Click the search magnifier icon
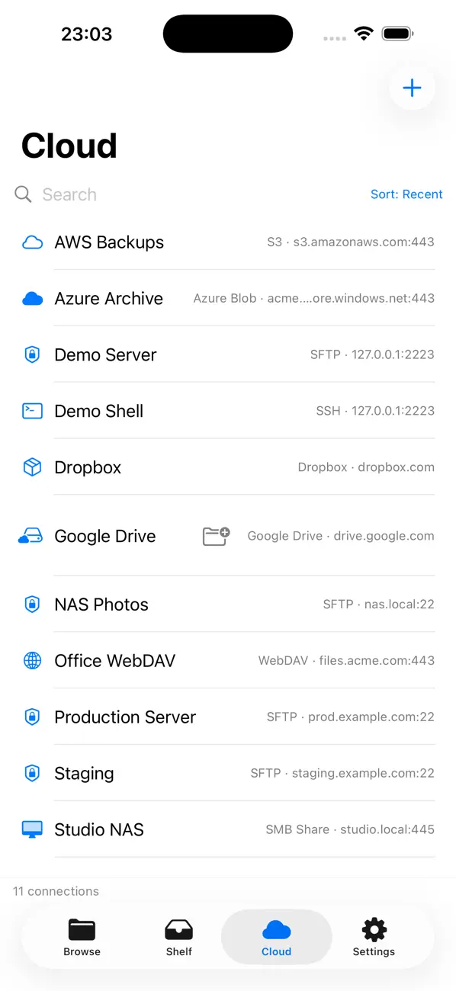The height and width of the screenshot is (991, 456). tap(24, 194)
